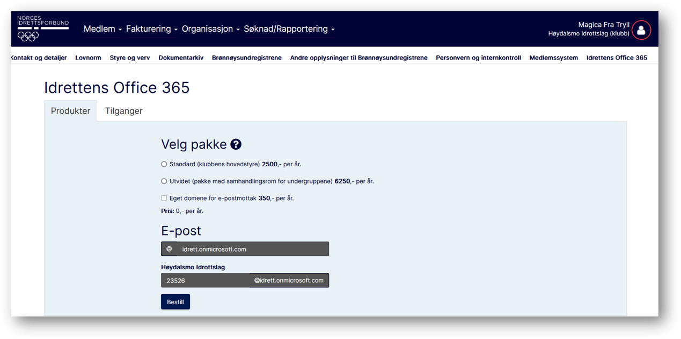This screenshot has width=681, height=339.
Task: Open Personvern og internkontroll page
Action: pos(478,58)
